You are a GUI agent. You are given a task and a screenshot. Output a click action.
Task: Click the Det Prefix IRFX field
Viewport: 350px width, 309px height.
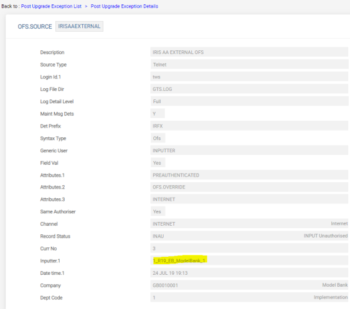pos(249,126)
